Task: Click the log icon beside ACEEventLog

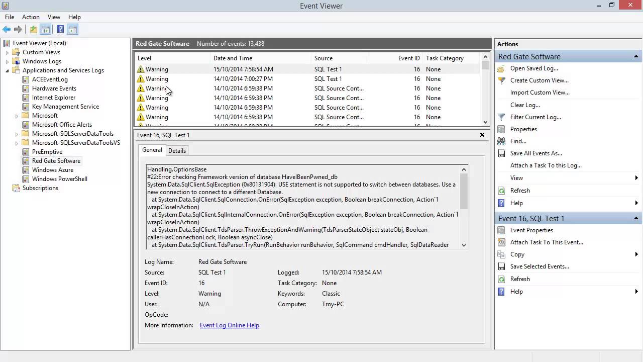Action: pos(26,79)
